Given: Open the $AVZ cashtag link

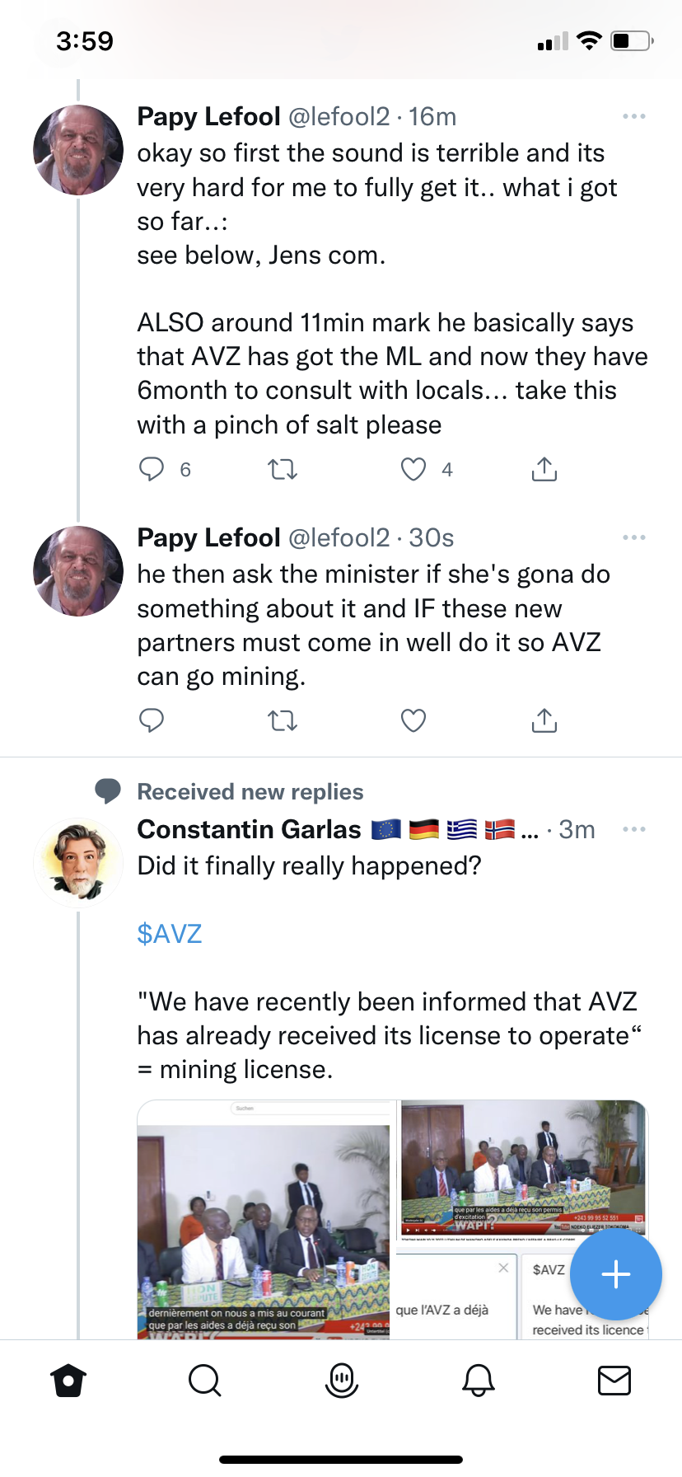Looking at the screenshot, I should [x=170, y=934].
